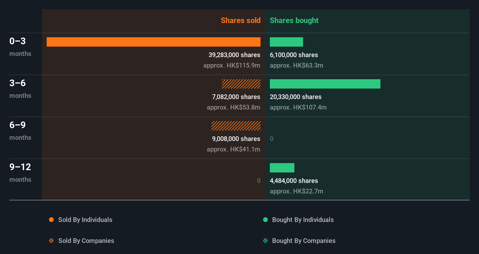Click the striped 3–6 months sold bar
The width and height of the screenshot is (479, 254).
coord(241,84)
